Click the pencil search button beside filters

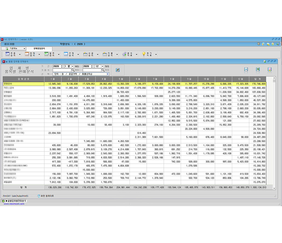click(x=118, y=70)
